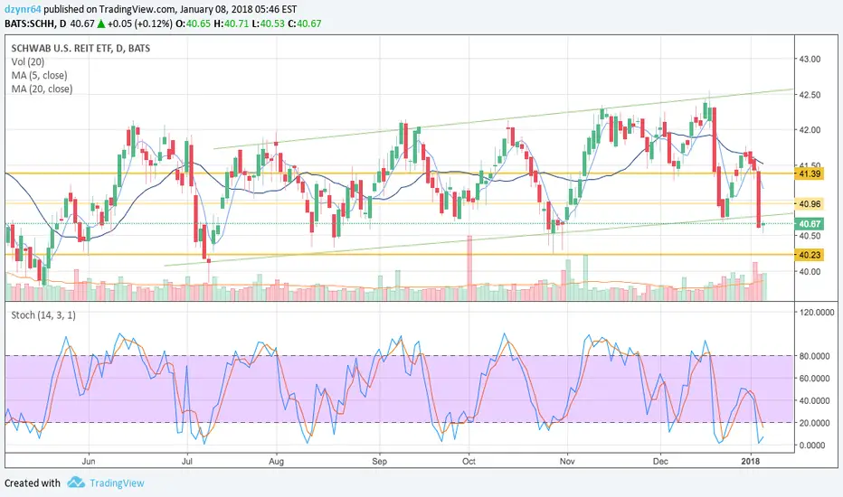Click the C:40.67 close price value
Image resolution: width=843 pixels, height=497 pixels.
(x=305, y=23)
